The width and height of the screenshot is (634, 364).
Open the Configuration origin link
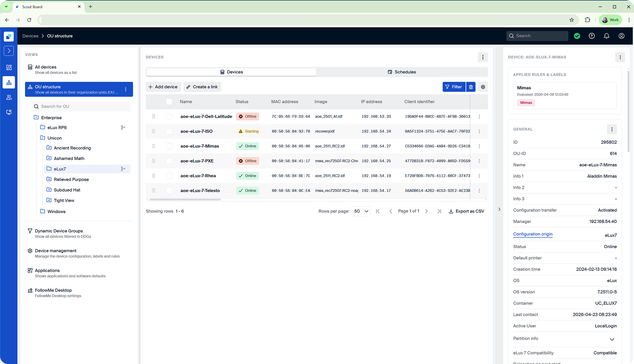[533, 234]
